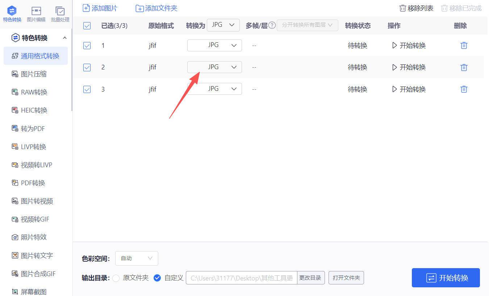Image resolution: width=489 pixels, height=296 pixels.
Task: Click row 2 jfif format text
Action: pos(152,67)
